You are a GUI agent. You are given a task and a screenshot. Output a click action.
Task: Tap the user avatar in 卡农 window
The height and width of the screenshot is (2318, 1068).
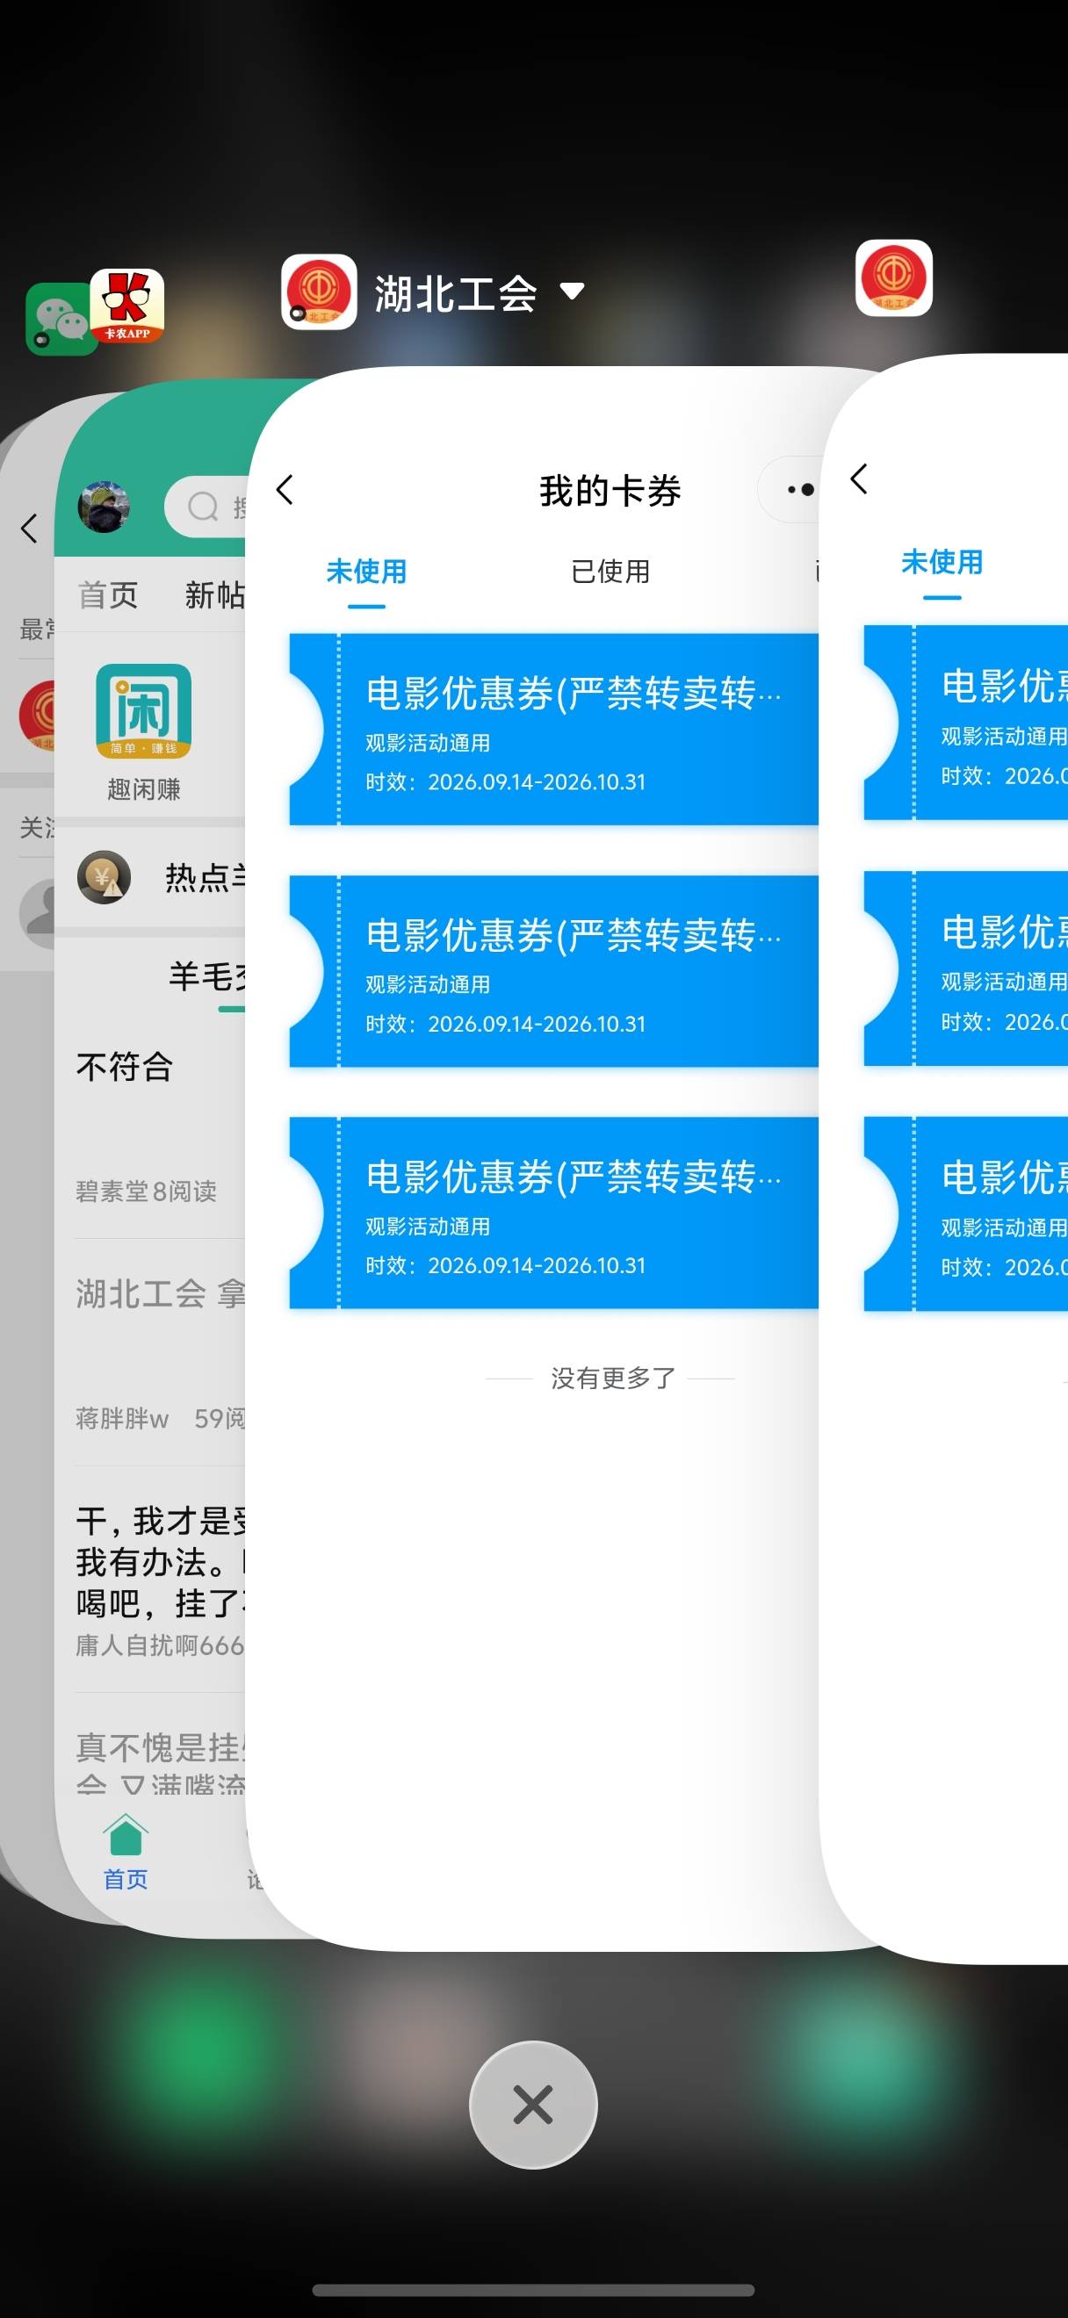click(x=105, y=507)
